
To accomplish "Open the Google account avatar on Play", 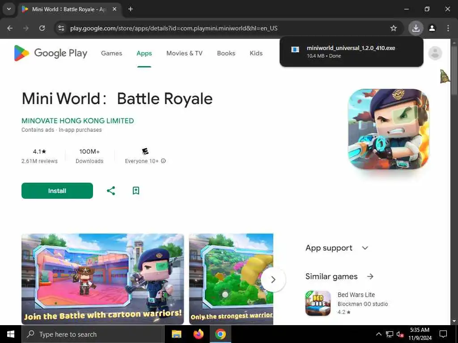I will pyautogui.click(x=435, y=53).
